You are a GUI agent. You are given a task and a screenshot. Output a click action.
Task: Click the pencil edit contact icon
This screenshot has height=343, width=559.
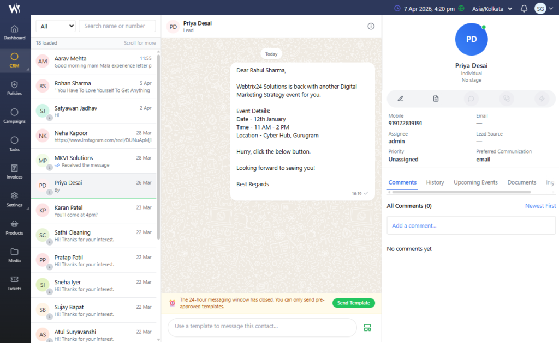coord(400,99)
